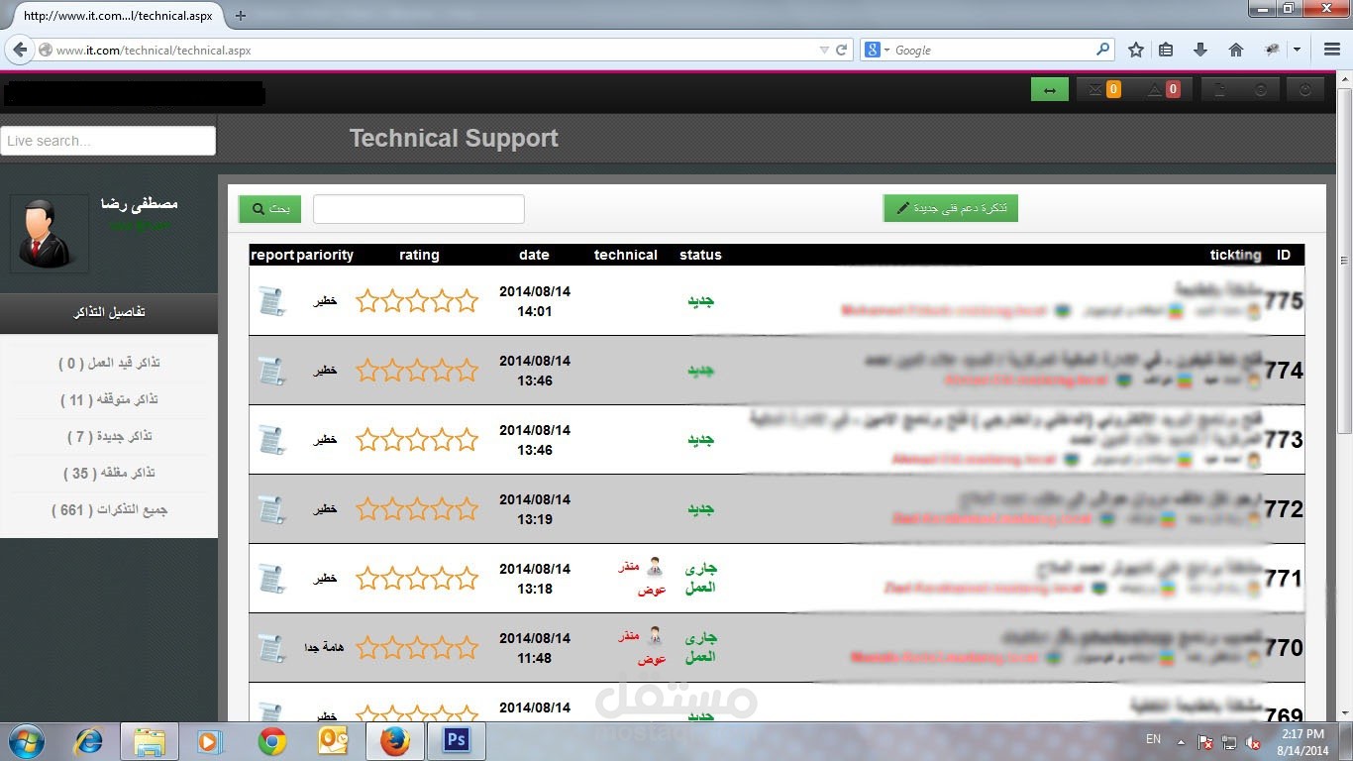Click the 'rating' column header

[419, 255]
